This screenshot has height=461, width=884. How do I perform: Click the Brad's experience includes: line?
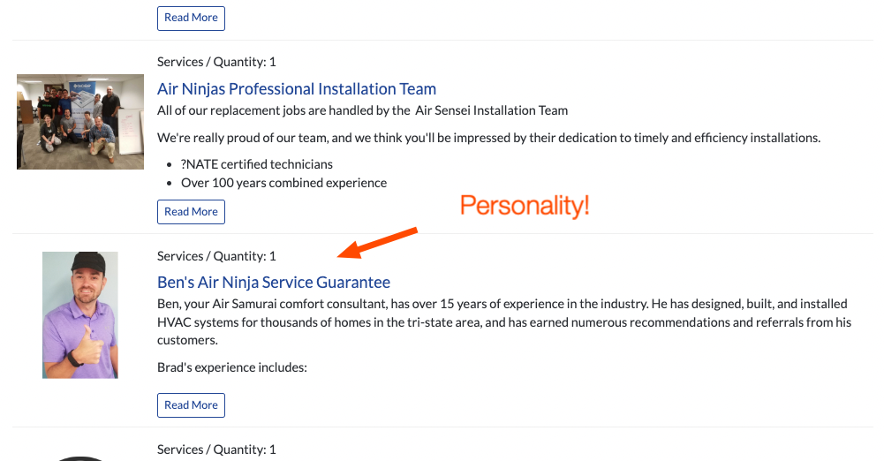click(232, 367)
